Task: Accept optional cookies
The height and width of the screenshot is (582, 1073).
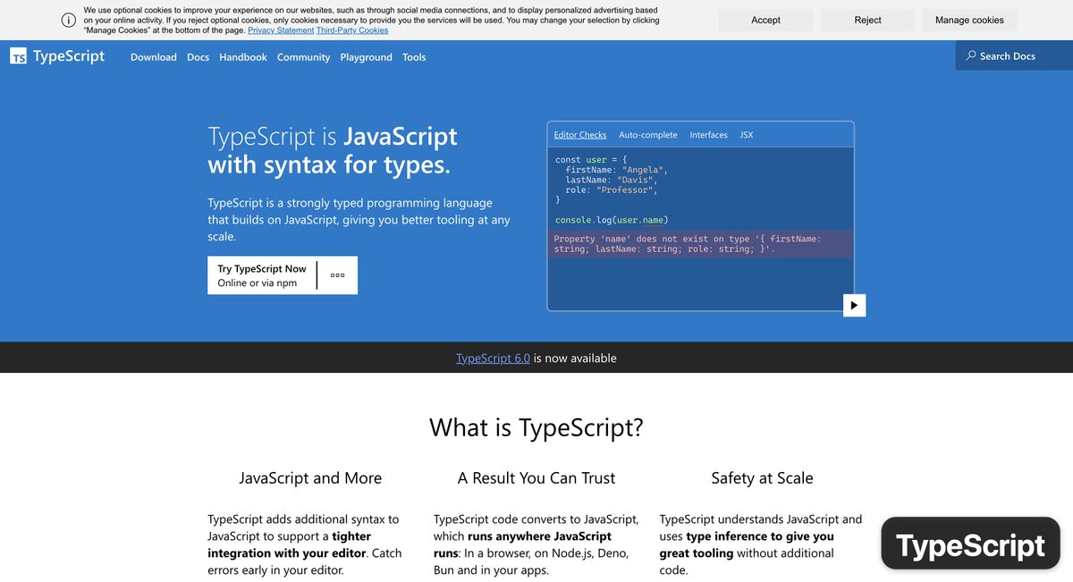Action: click(x=765, y=20)
